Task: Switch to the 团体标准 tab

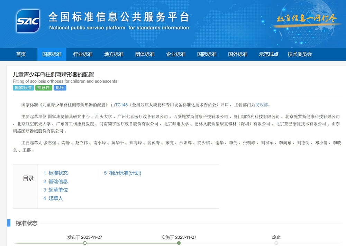Action: pos(145,54)
